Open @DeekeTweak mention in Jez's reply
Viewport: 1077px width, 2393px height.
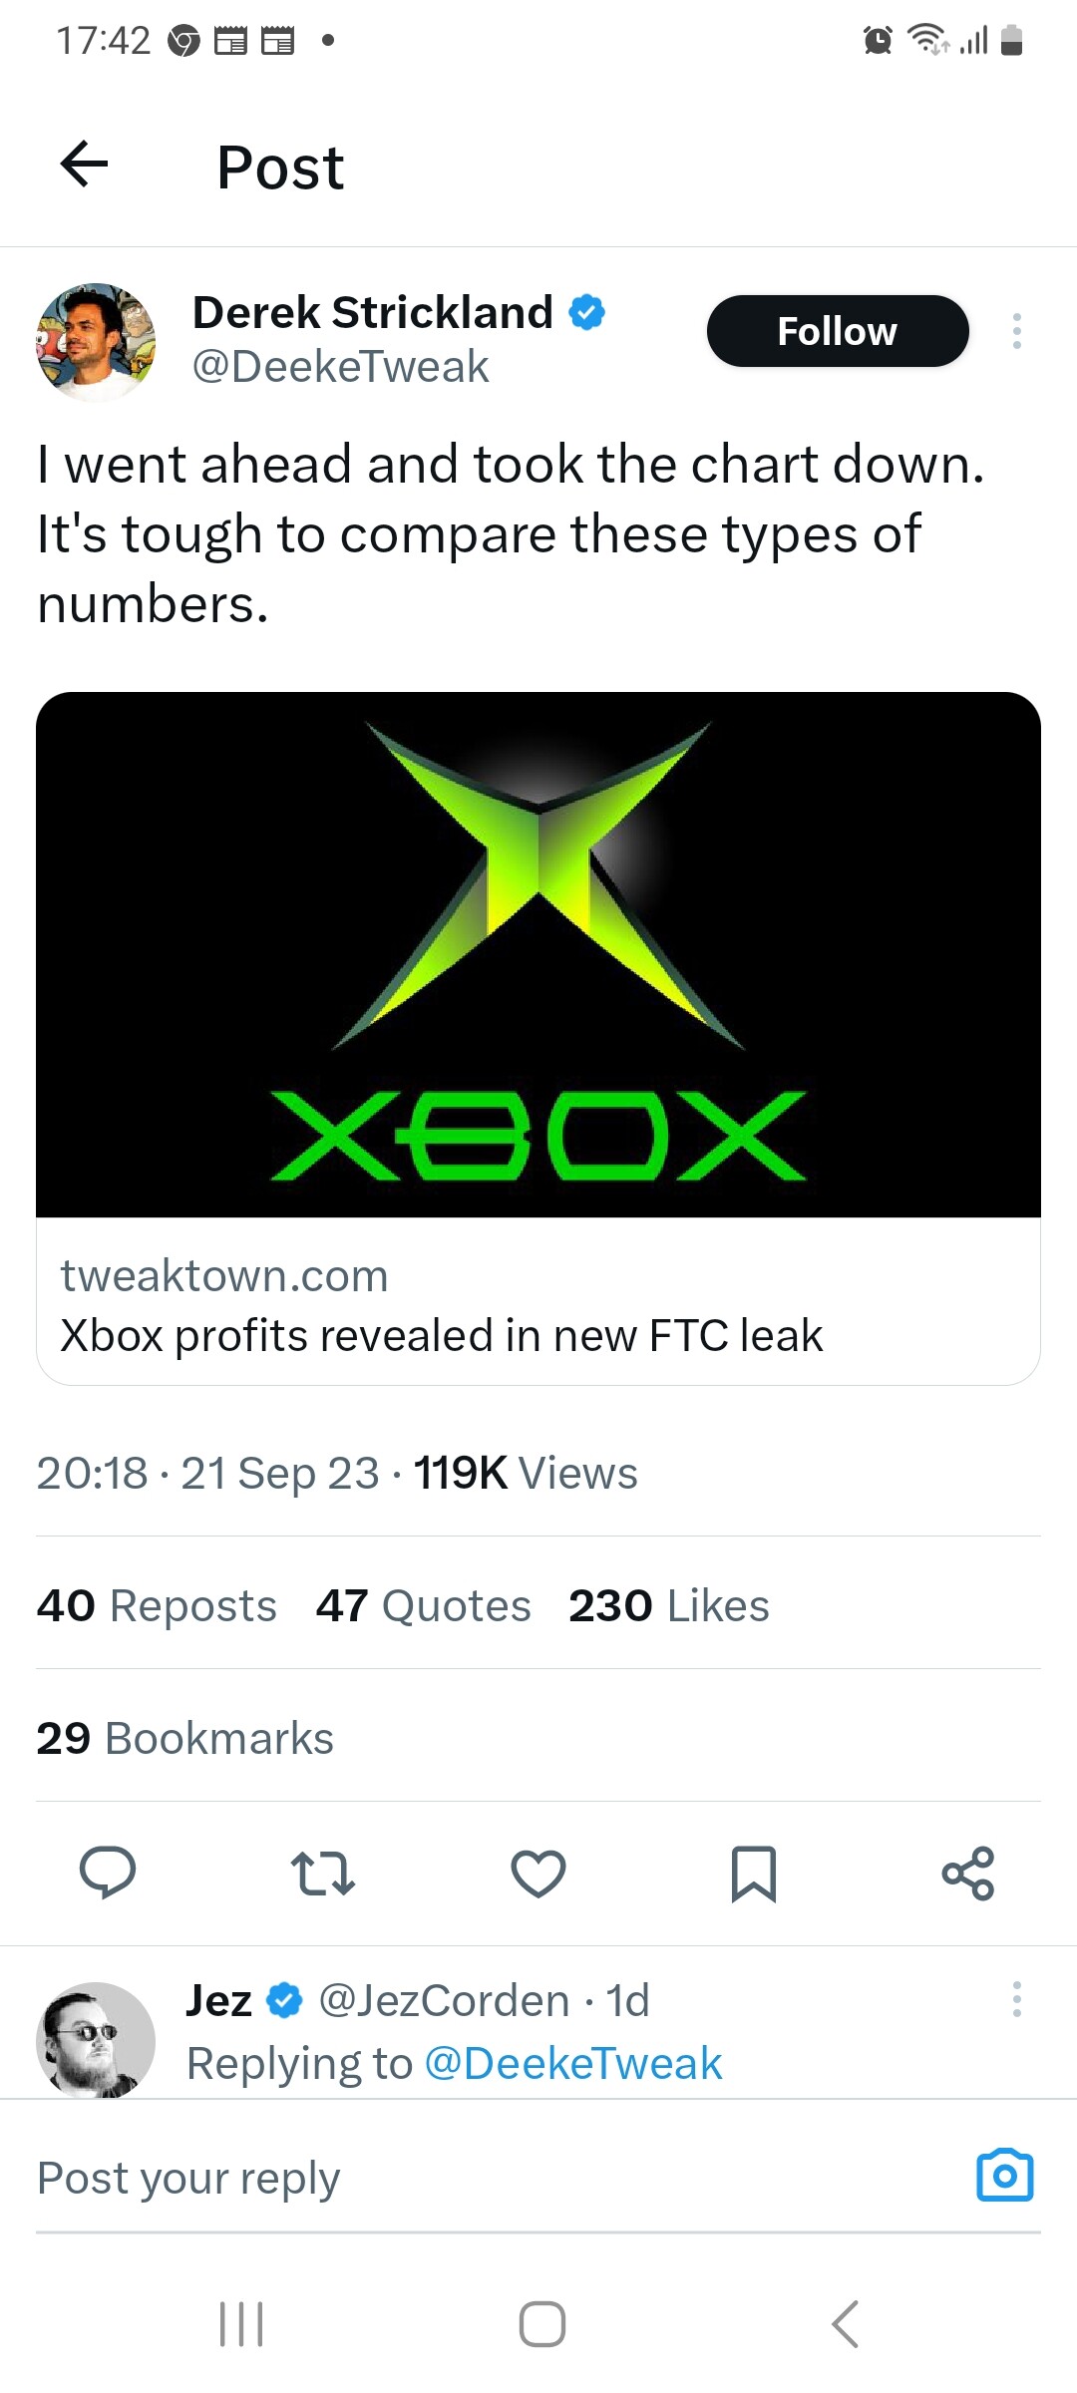(573, 2063)
